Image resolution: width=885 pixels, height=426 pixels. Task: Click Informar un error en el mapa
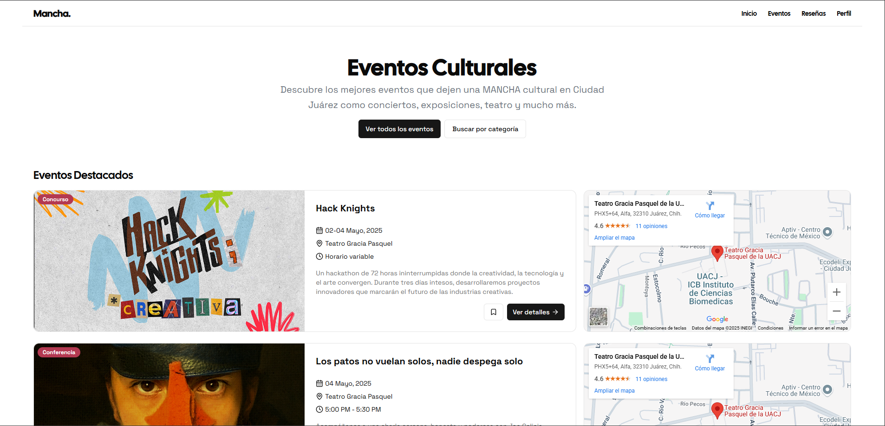click(x=818, y=328)
